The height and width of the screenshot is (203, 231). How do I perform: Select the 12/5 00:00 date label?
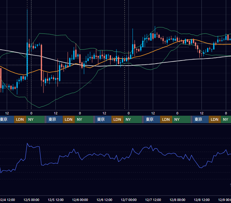(x=31, y=200)
